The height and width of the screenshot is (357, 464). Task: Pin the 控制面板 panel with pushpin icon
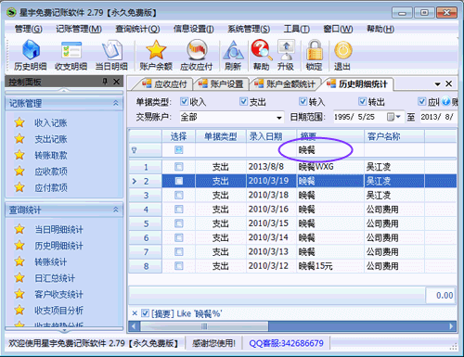(105, 82)
